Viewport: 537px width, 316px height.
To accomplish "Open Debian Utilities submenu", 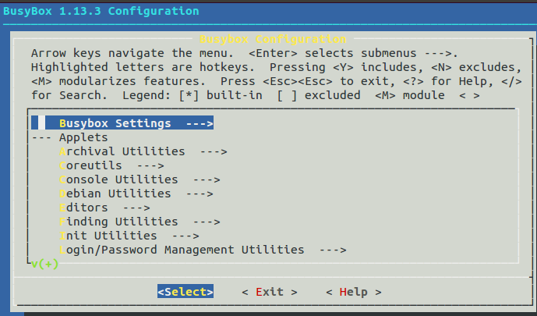I will click(136, 194).
